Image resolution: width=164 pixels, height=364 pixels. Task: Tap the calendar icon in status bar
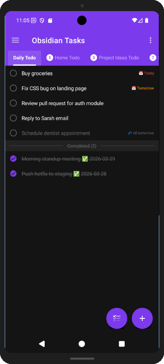34,21
